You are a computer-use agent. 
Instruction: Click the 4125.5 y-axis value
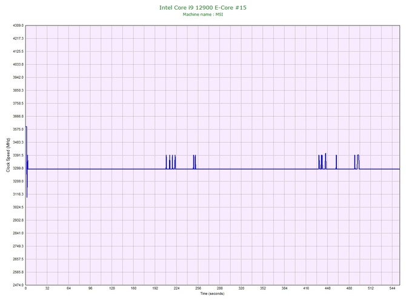point(18,51)
